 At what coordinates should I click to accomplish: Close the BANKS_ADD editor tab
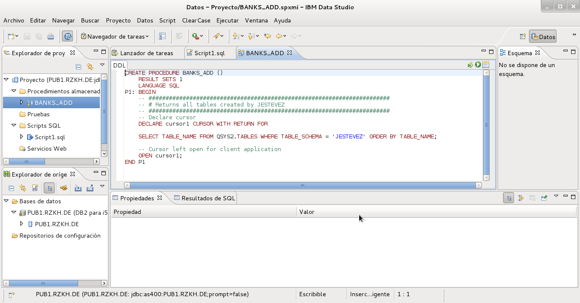tap(290, 53)
